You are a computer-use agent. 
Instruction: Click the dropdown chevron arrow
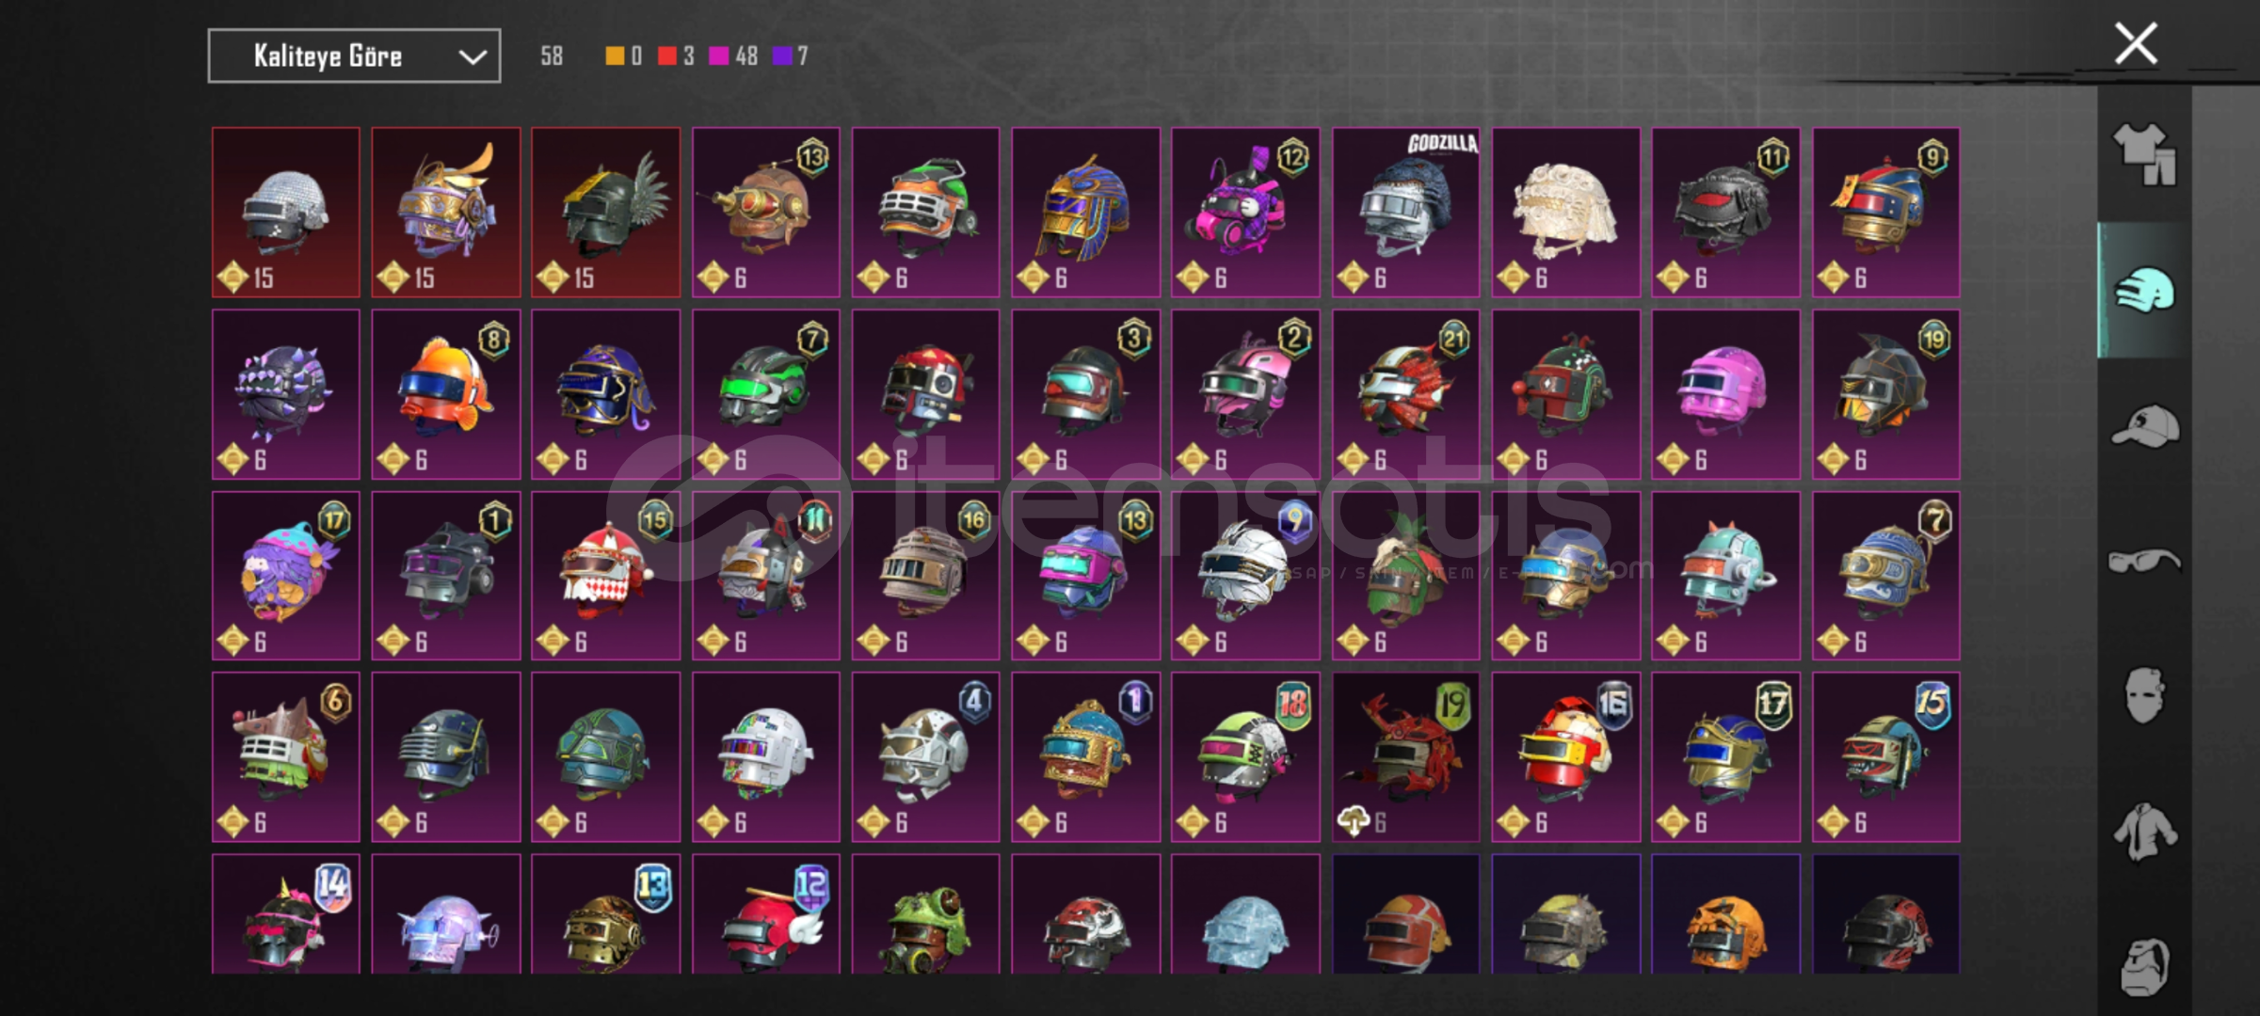(473, 57)
